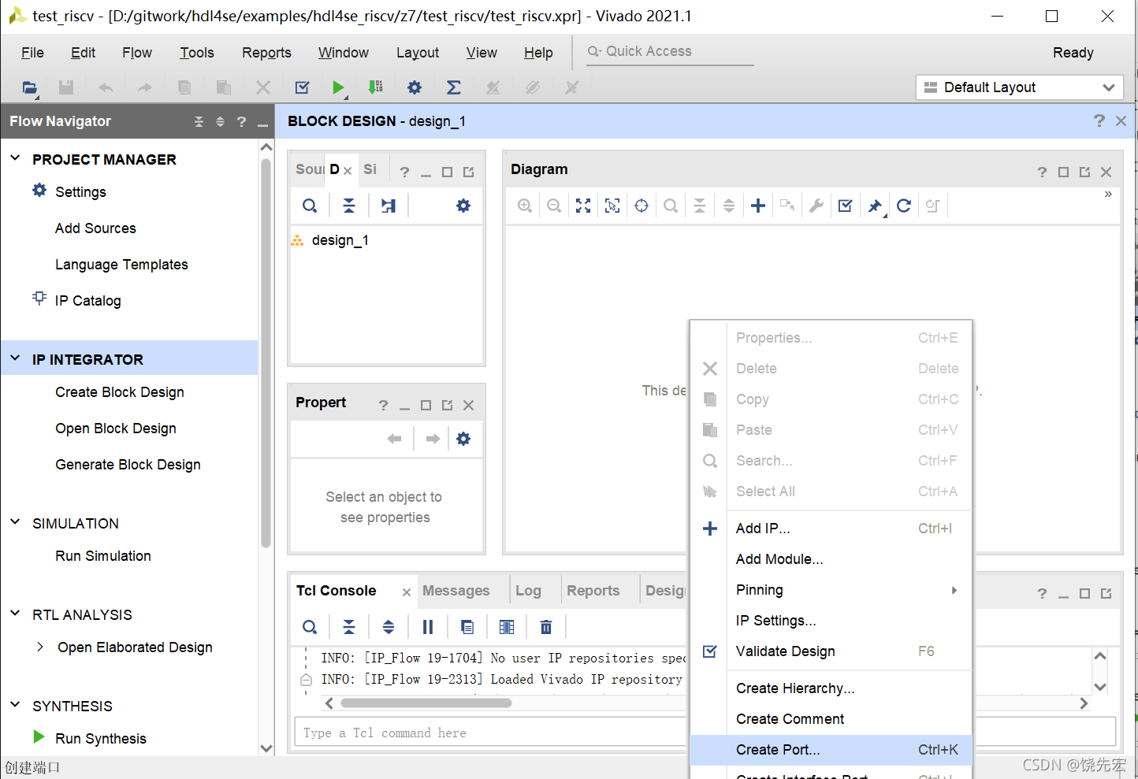Click the Flow Navigator vertical scrollbar thumb
Screen dimensions: 1138x779
click(266, 352)
